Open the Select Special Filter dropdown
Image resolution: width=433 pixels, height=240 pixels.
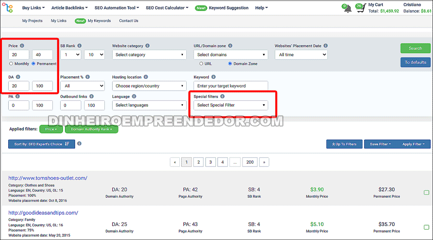click(231, 105)
